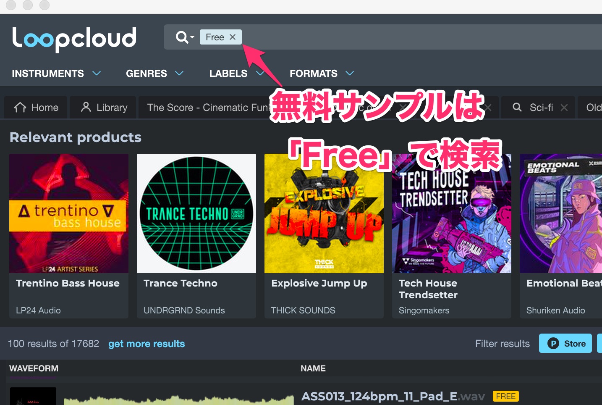Click the person icon on the Library tab

point(87,107)
